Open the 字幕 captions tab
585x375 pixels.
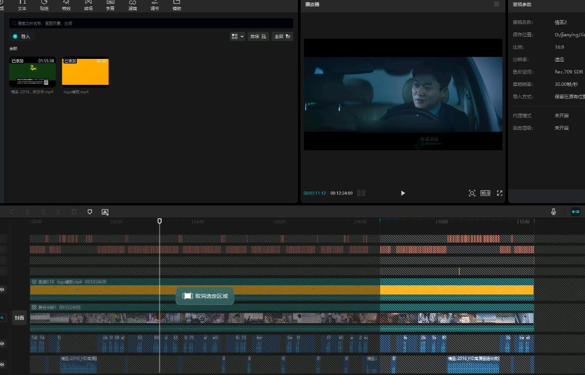[x=110, y=5]
